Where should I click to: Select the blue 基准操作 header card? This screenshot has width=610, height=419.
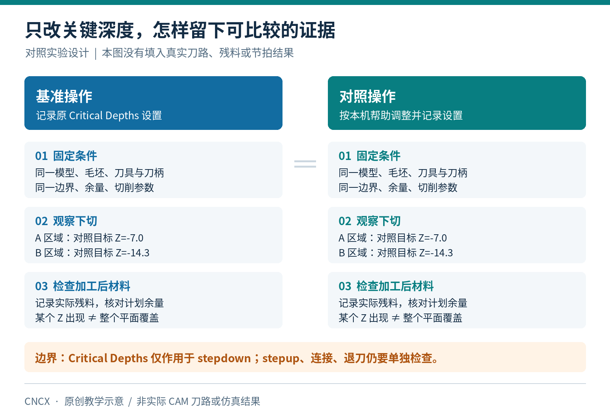click(153, 103)
